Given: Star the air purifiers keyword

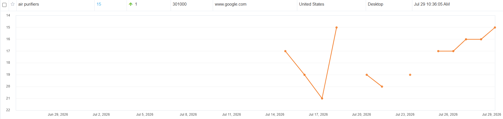Looking at the screenshot, I should (x=13, y=4).
